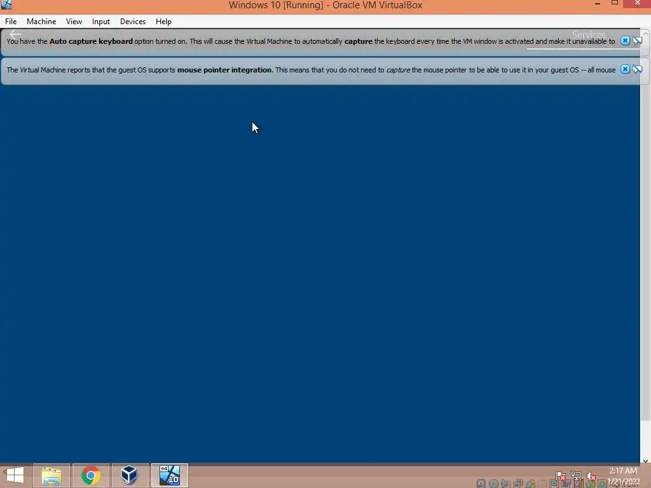Image resolution: width=651 pixels, height=488 pixels.
Task: Open the View menu
Action: click(x=74, y=22)
